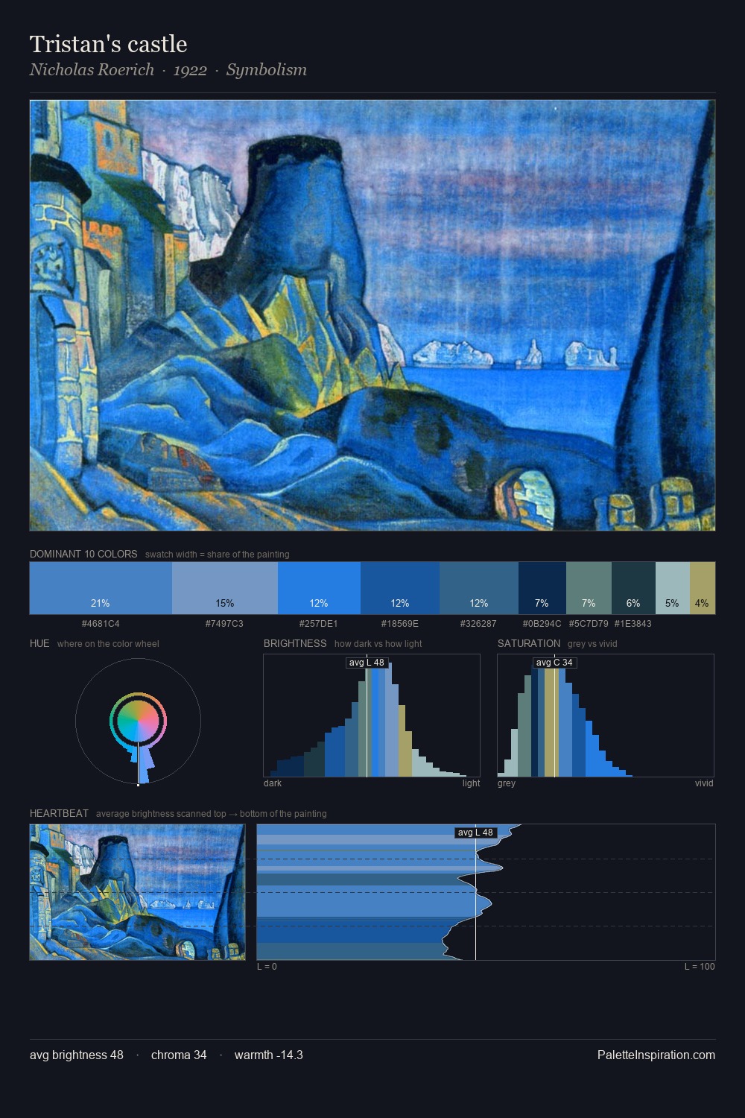Click the hex code #257DE1 label
Image resolution: width=745 pixels, height=1118 pixels.
318,623
